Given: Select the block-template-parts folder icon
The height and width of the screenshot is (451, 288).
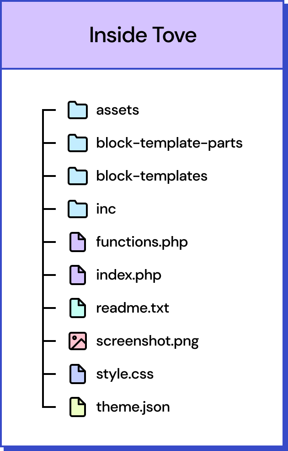Looking at the screenshot, I should 78,143.
